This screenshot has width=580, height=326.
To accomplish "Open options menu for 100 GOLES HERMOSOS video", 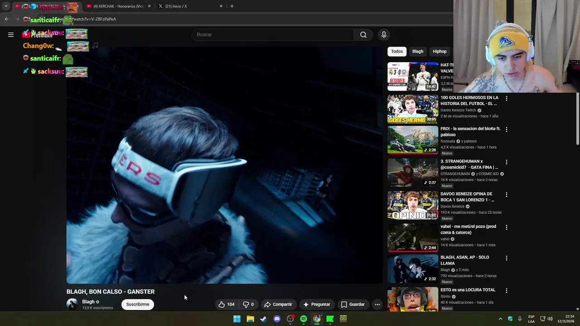I will [507, 98].
